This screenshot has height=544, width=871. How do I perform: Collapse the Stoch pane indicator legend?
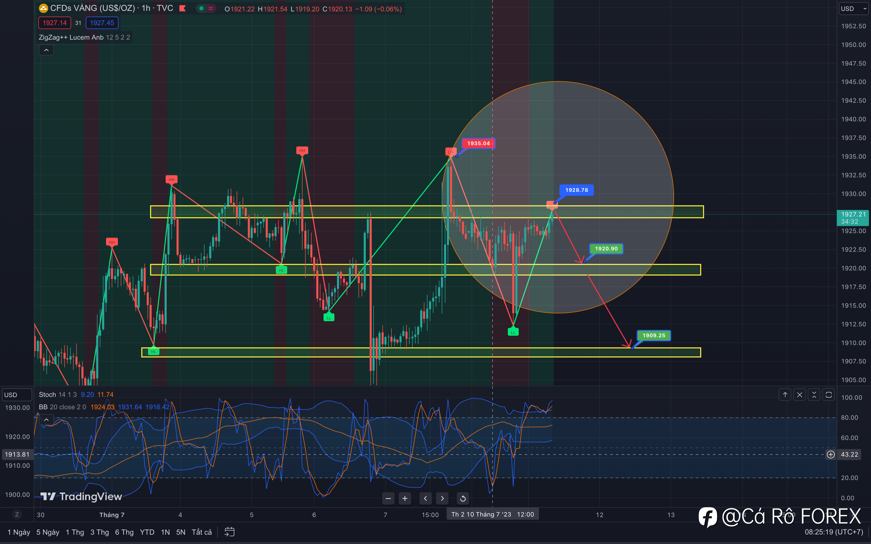pyautogui.click(x=46, y=419)
